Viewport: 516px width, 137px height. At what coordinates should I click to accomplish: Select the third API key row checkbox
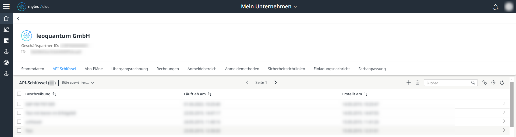click(19, 122)
